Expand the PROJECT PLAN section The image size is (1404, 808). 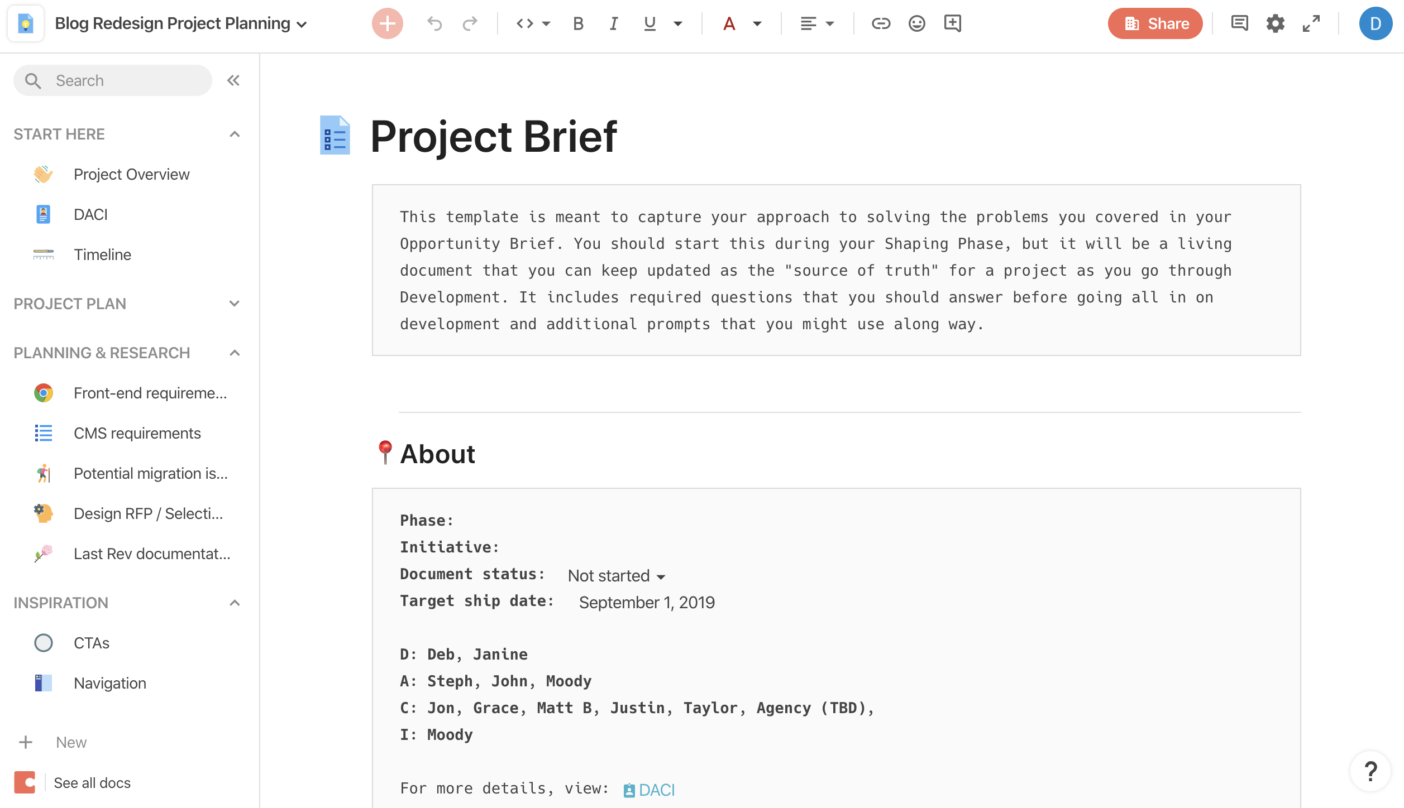point(235,304)
